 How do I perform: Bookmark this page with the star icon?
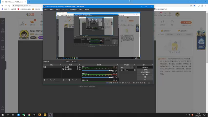(x=194, y=6)
